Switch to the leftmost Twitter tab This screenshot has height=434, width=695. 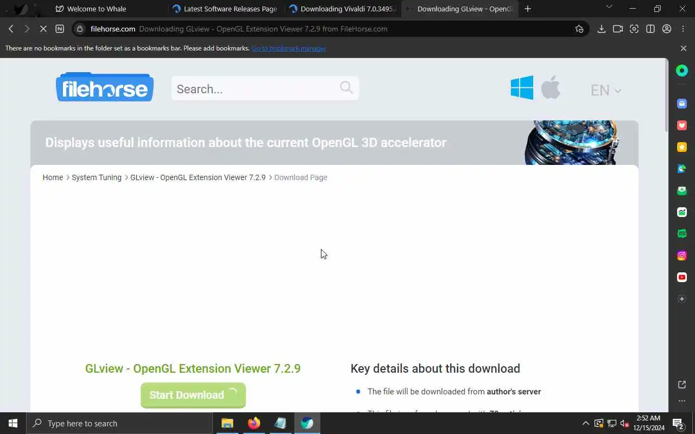(20, 9)
